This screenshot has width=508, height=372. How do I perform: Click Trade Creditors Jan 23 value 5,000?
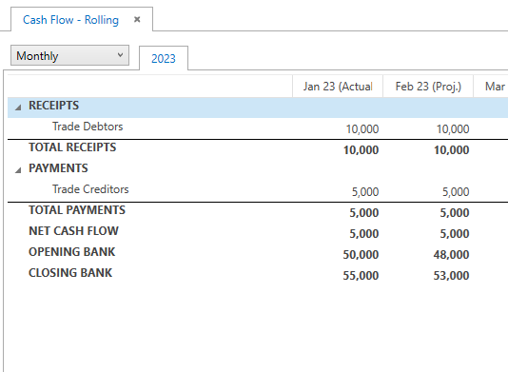tap(365, 192)
